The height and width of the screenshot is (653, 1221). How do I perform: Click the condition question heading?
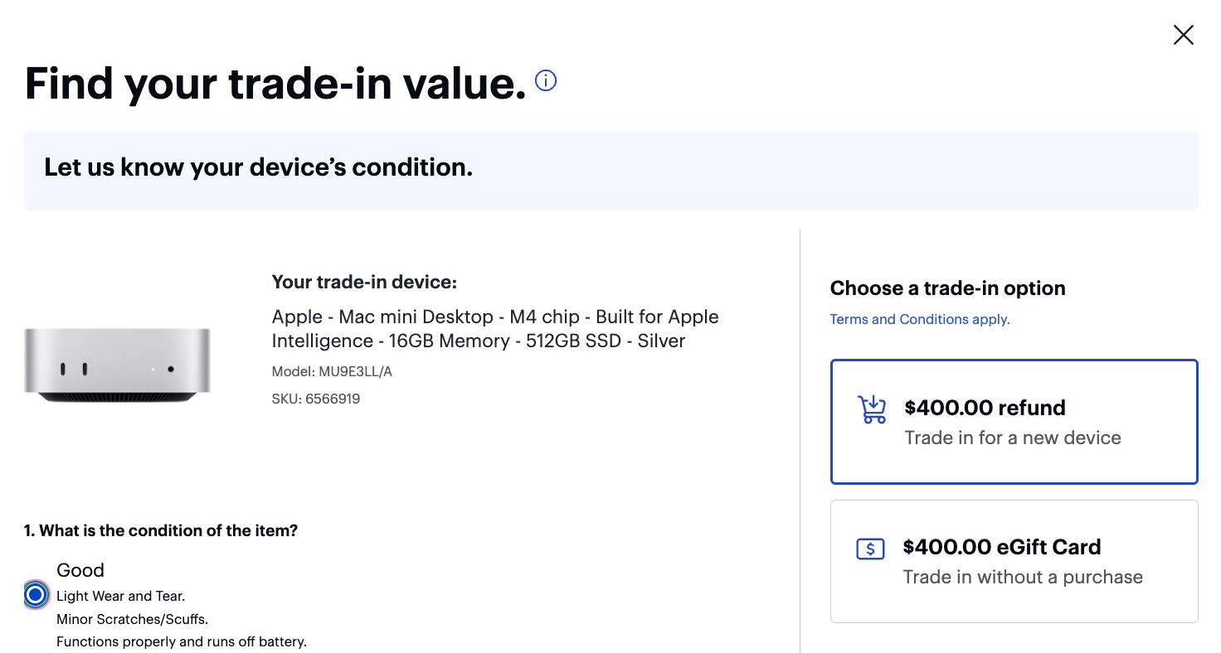click(161, 530)
